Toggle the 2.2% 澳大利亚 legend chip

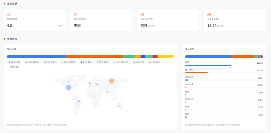121,62
